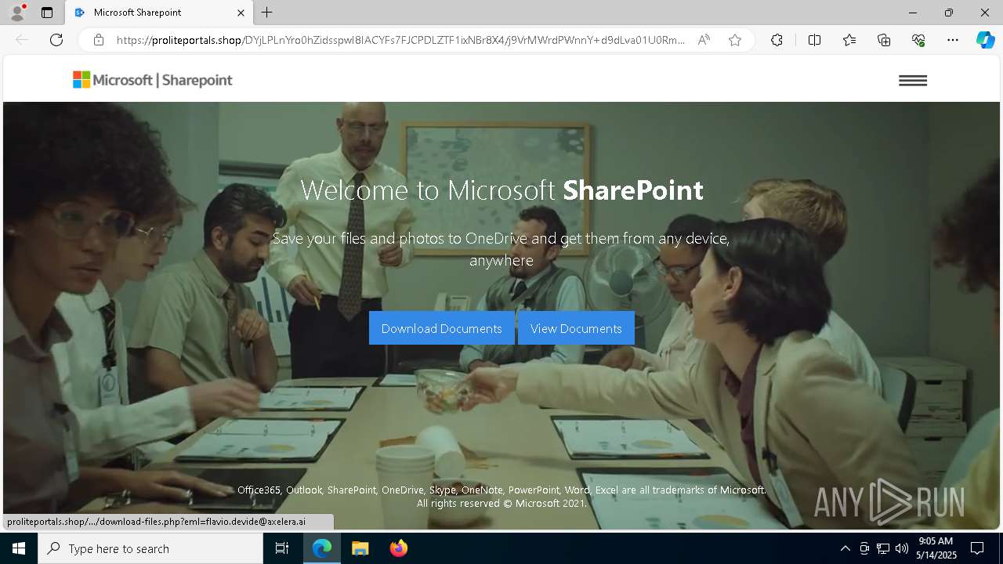
Task: Restore down the browser window
Action: tap(949, 13)
